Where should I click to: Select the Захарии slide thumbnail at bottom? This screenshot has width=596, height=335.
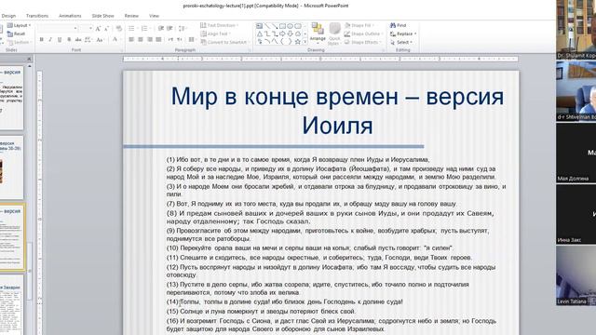(x=12, y=305)
